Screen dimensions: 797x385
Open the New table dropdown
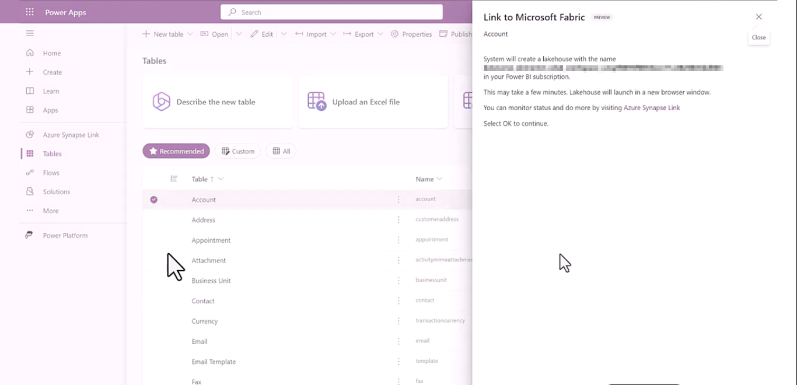167,34
